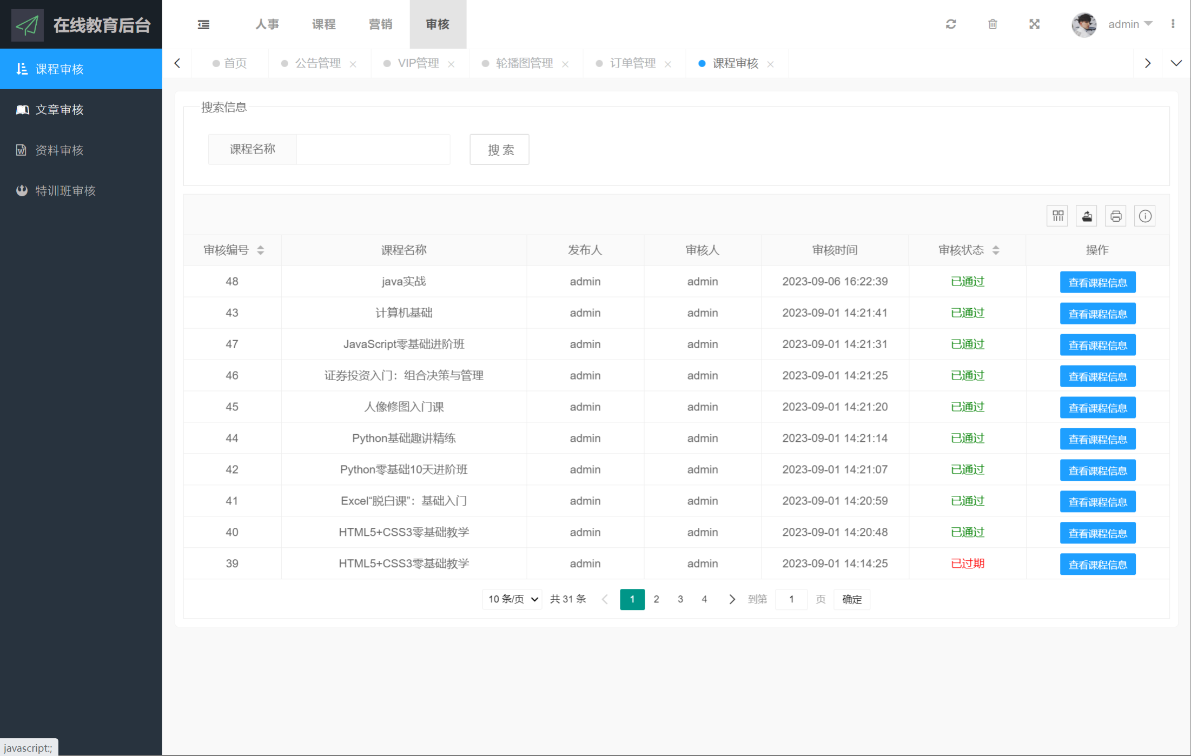The image size is (1191, 756).
Task: Sort by 审核编号 column arrows
Action: pos(261,250)
